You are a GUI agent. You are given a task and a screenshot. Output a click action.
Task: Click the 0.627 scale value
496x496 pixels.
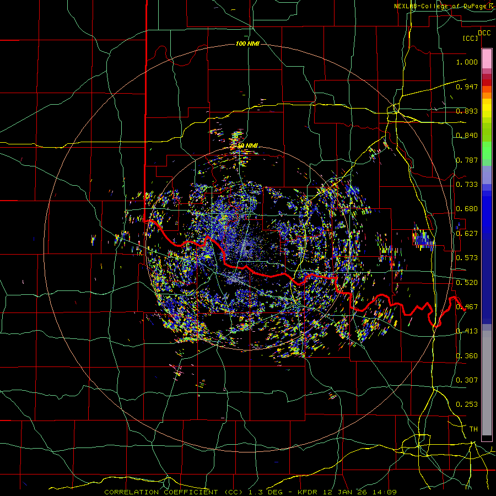point(467,234)
